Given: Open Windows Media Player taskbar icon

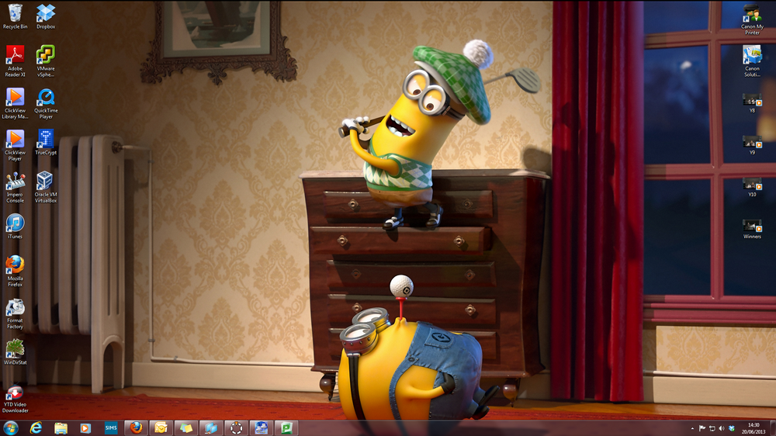Looking at the screenshot, I should 85,428.
